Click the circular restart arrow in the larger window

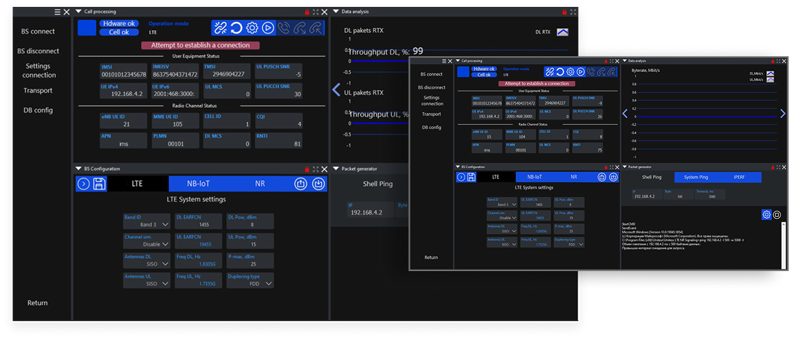coord(236,28)
